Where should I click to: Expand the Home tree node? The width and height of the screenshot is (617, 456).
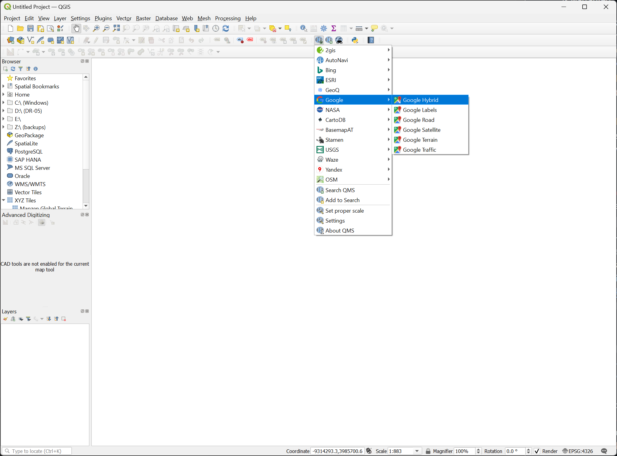pos(3,94)
